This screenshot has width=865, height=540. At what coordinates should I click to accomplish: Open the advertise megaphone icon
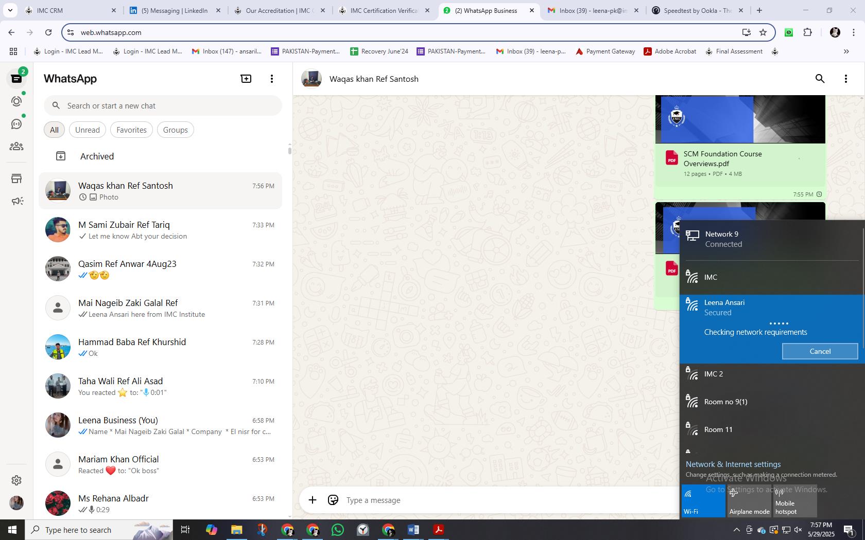(x=16, y=201)
